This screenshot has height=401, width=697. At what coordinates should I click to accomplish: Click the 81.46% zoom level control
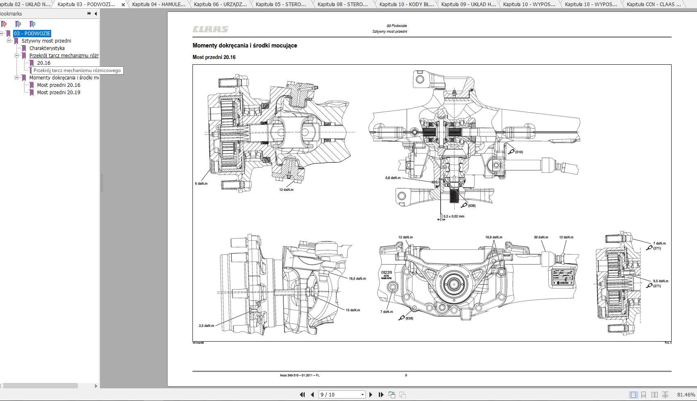click(x=686, y=394)
